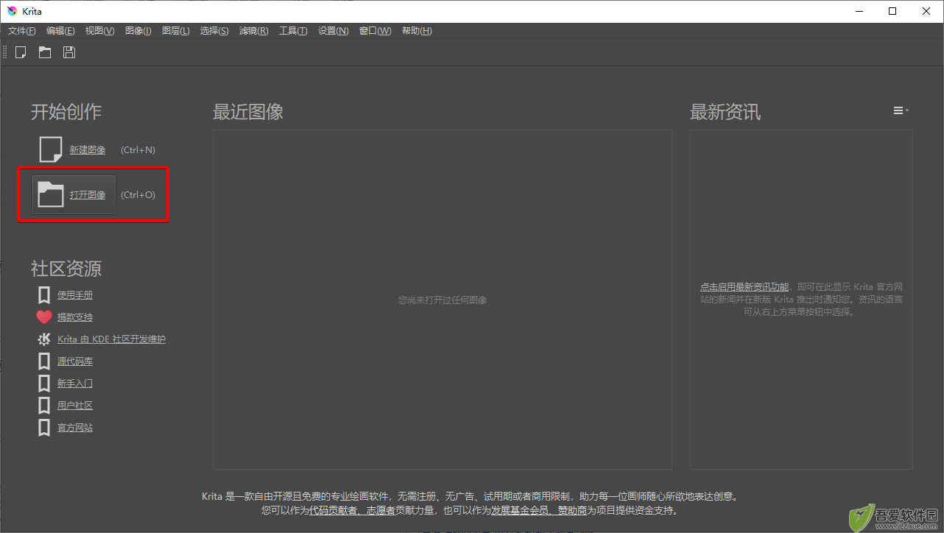Open the 使用手册 link
The width and height of the screenshot is (944, 533).
tap(75, 295)
